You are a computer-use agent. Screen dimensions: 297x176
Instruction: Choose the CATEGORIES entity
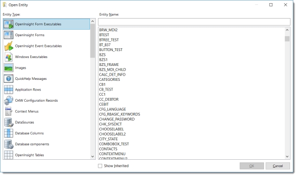[110, 79]
